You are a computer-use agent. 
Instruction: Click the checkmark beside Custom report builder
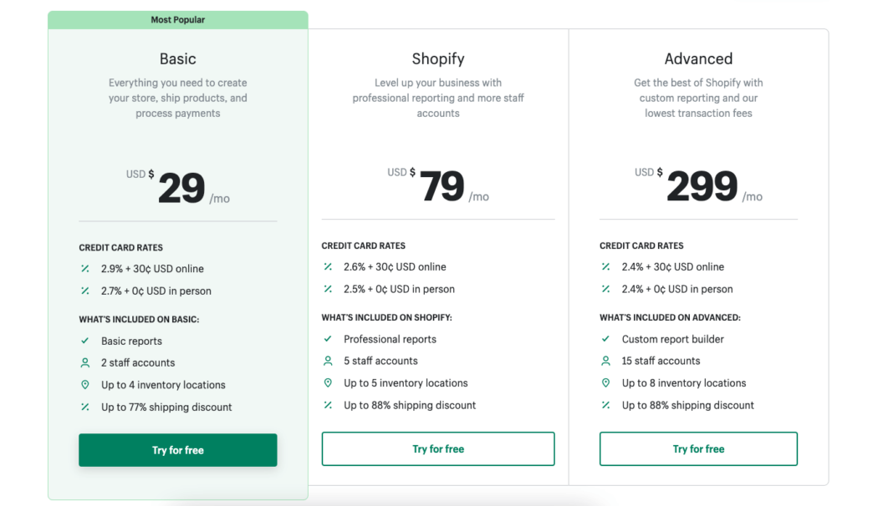[x=606, y=339]
